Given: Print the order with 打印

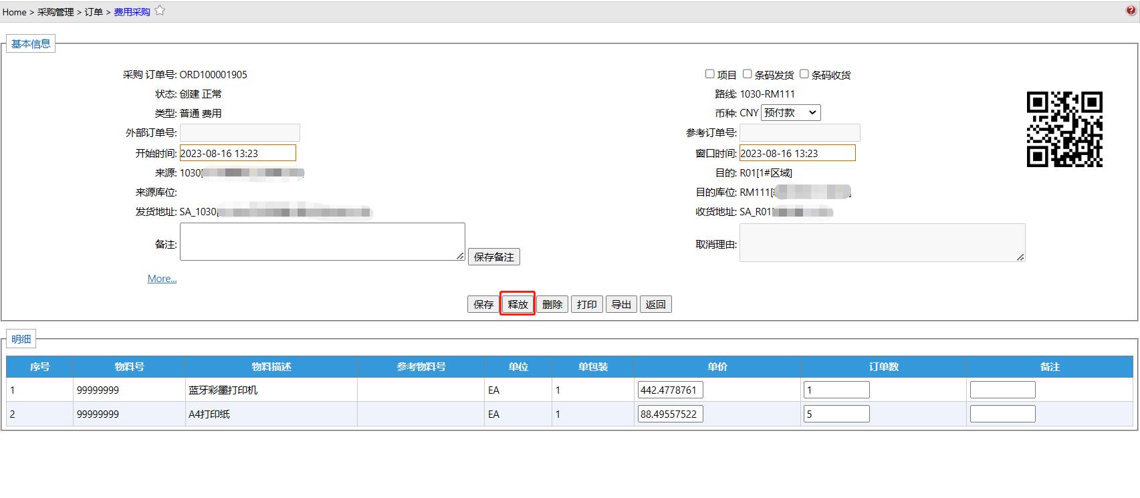Looking at the screenshot, I should (587, 304).
